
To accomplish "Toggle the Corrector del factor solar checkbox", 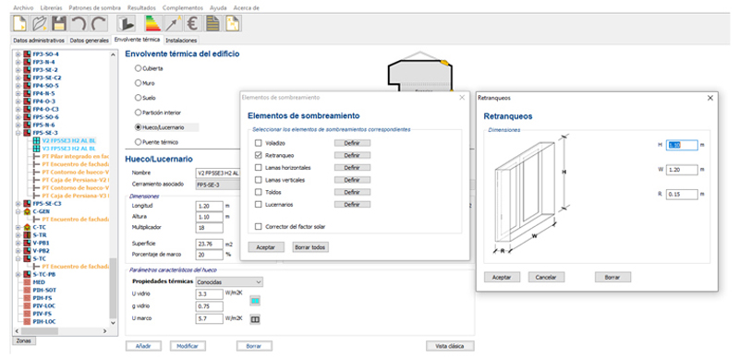I will coord(258,227).
